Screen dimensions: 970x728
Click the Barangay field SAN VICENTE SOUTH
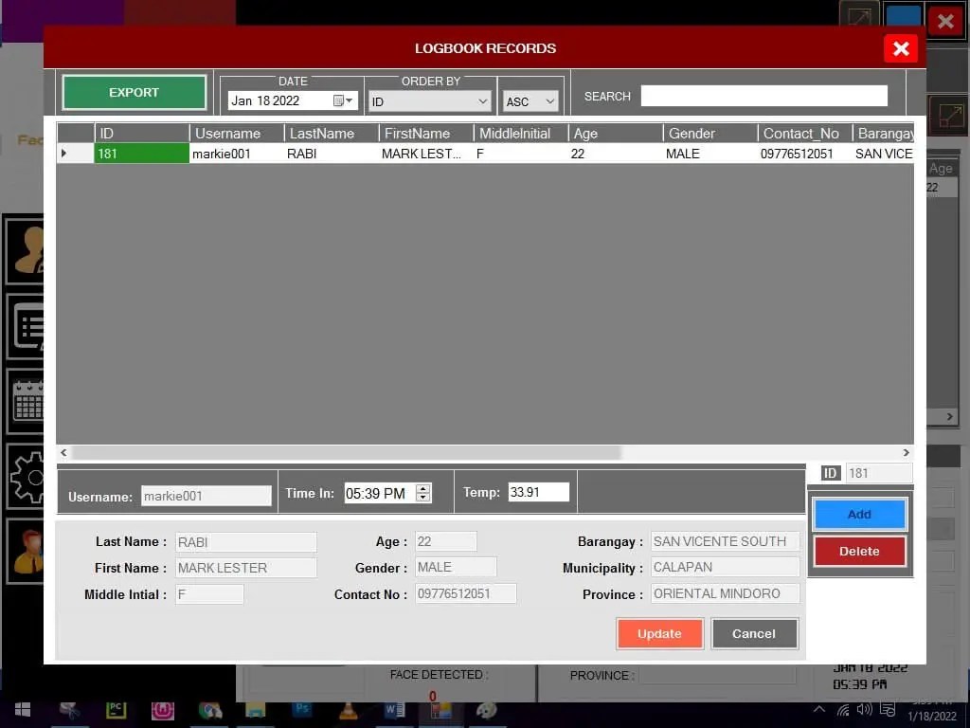click(x=725, y=541)
